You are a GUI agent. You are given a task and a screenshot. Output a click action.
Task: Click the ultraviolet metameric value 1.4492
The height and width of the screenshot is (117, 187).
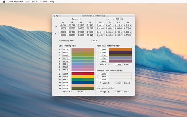pos(104,77)
